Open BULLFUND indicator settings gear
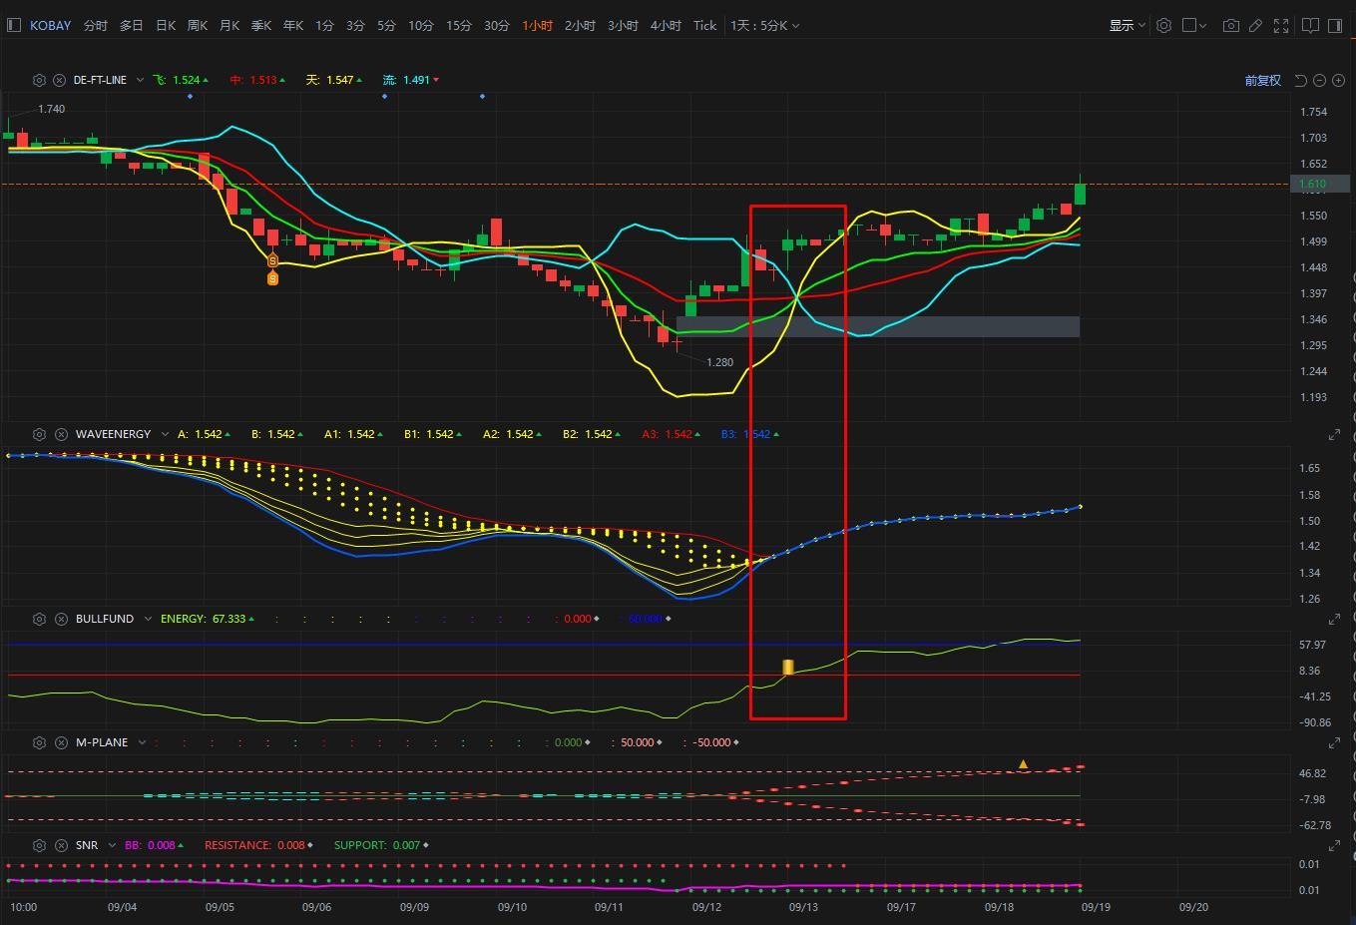 [x=39, y=619]
